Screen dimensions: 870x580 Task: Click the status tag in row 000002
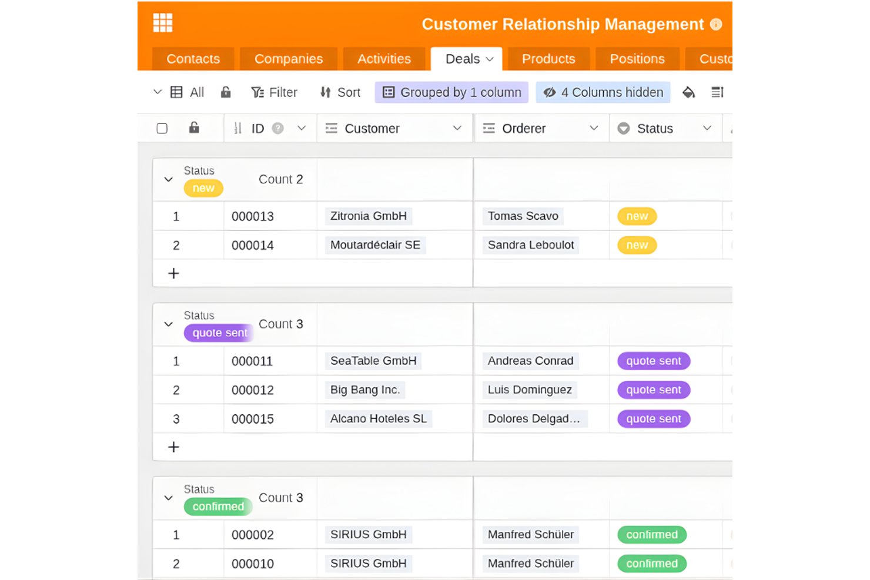pyautogui.click(x=652, y=535)
